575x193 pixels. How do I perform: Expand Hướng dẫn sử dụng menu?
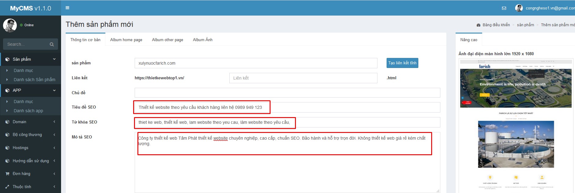click(54, 161)
